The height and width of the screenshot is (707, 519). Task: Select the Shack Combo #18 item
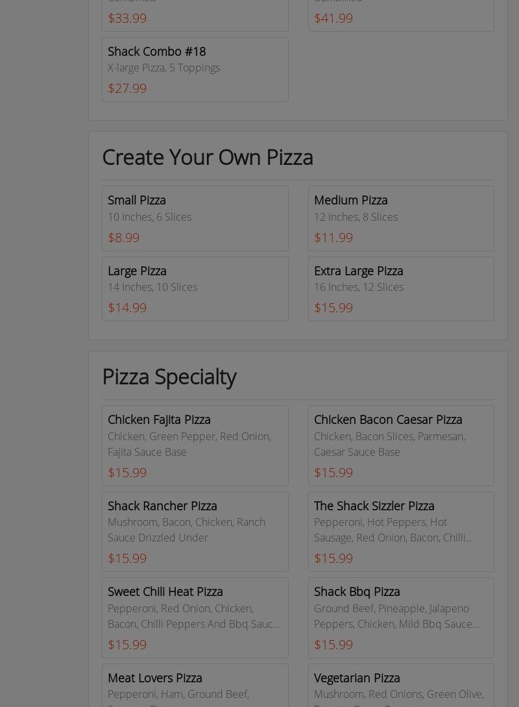point(195,69)
